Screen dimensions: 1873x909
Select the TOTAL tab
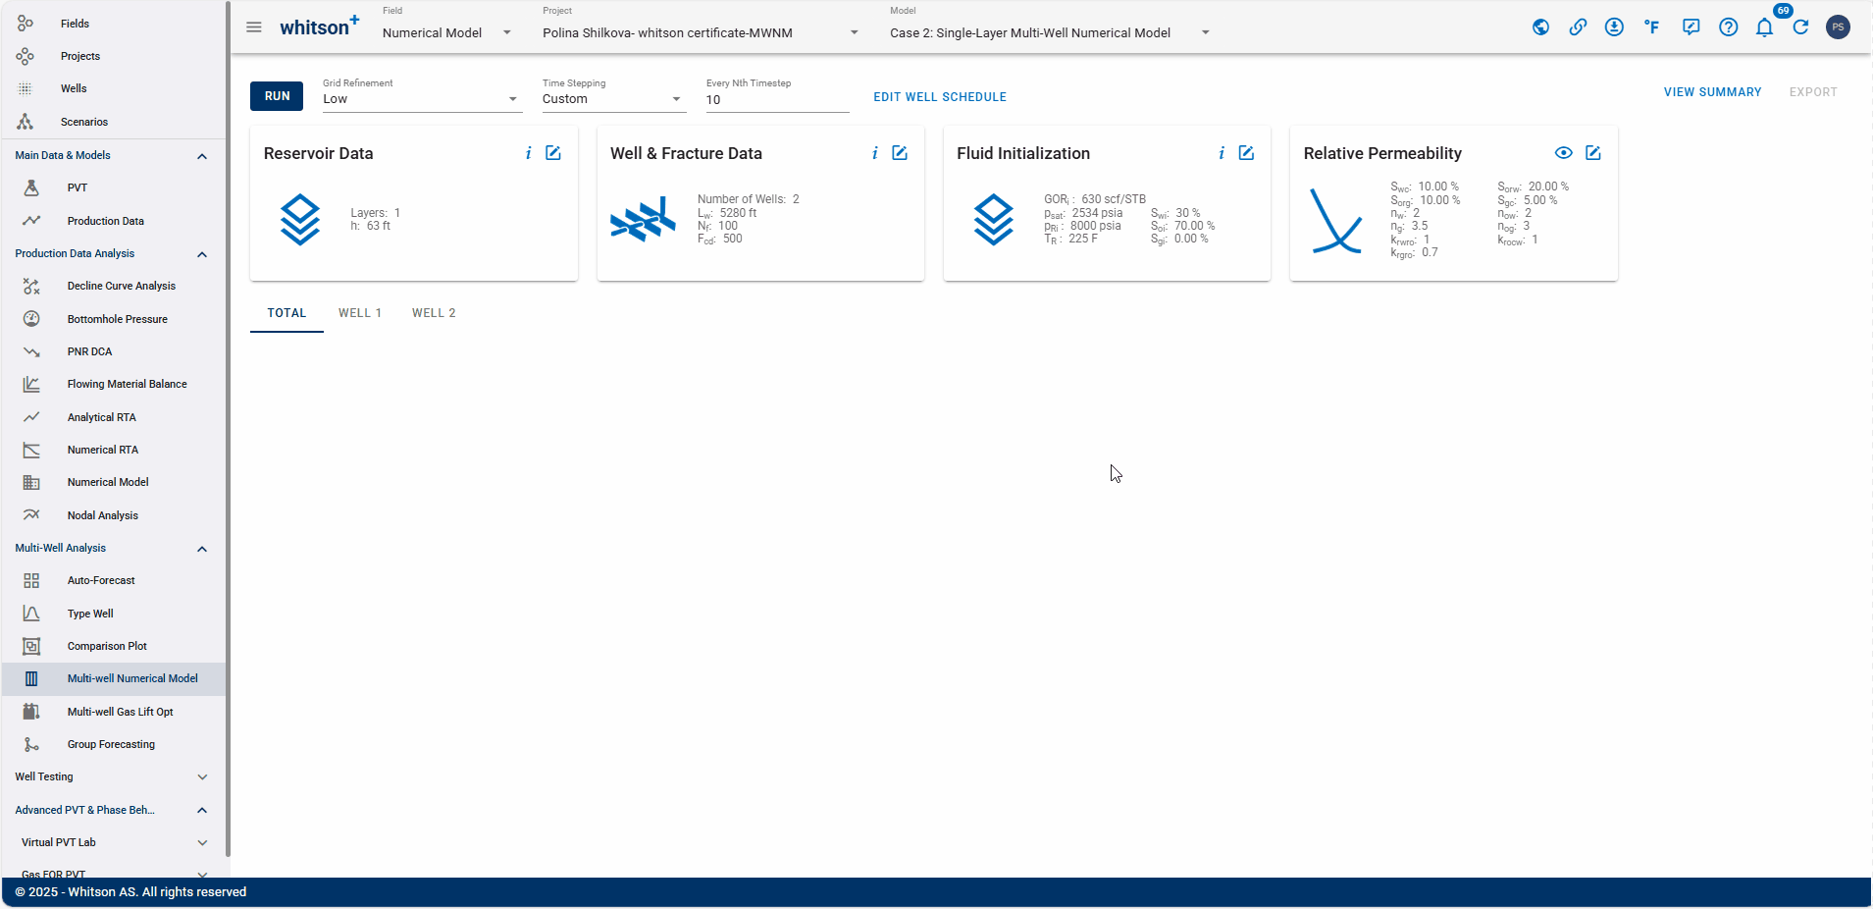coord(286,313)
